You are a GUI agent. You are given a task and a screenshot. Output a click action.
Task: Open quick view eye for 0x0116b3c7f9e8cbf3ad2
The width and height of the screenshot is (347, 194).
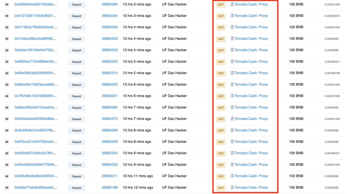point(7,27)
